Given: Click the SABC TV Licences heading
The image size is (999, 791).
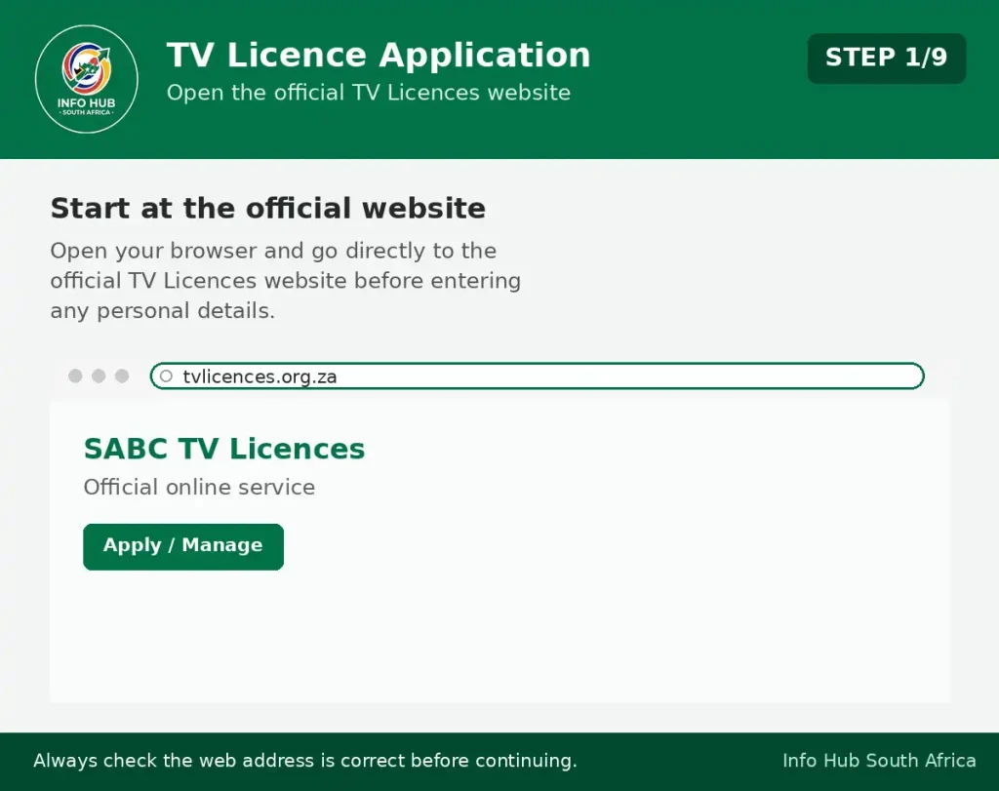Looking at the screenshot, I should click(x=224, y=449).
